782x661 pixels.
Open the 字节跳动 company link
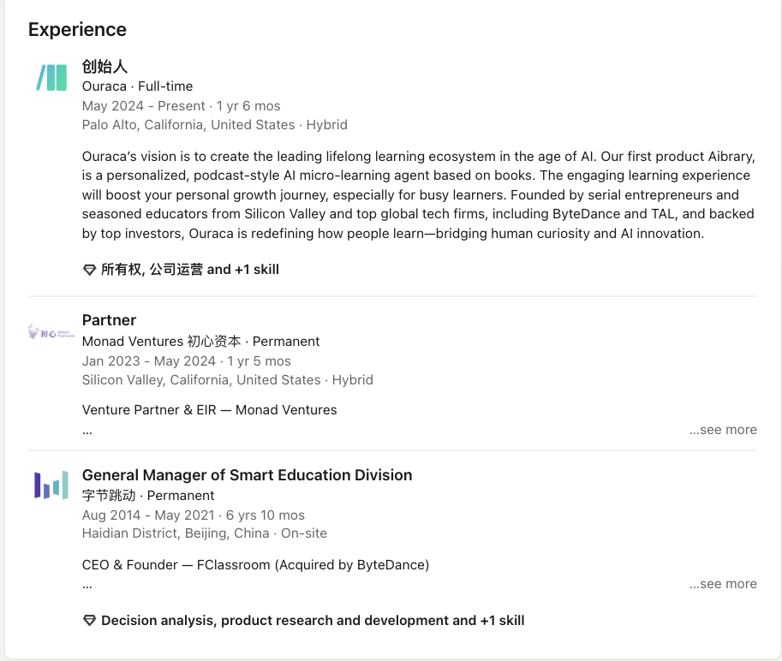pos(111,496)
